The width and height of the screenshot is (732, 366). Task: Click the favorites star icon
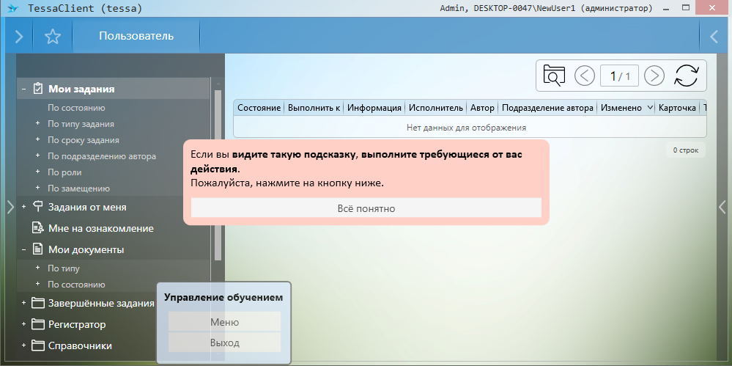pyautogui.click(x=52, y=37)
